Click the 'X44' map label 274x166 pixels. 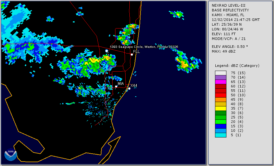[134, 86]
